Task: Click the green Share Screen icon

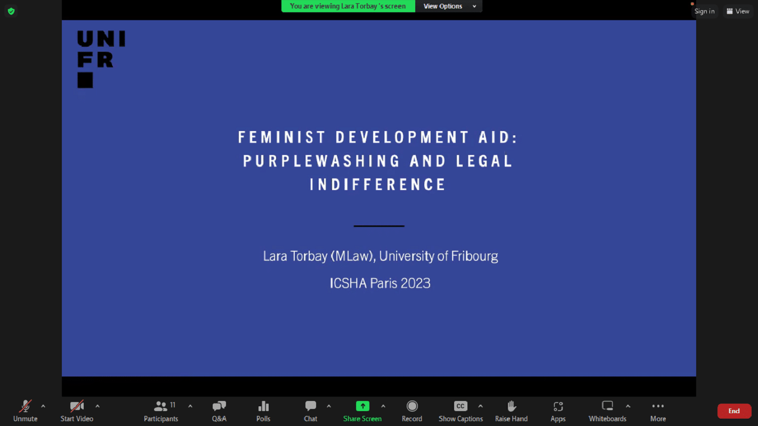Action: 362,406
